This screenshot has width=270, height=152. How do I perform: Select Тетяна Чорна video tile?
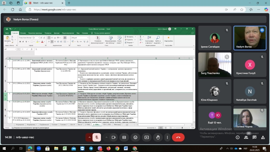click(250, 118)
